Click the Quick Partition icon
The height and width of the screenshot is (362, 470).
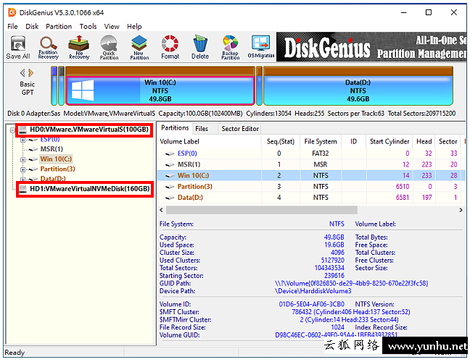(x=109, y=47)
